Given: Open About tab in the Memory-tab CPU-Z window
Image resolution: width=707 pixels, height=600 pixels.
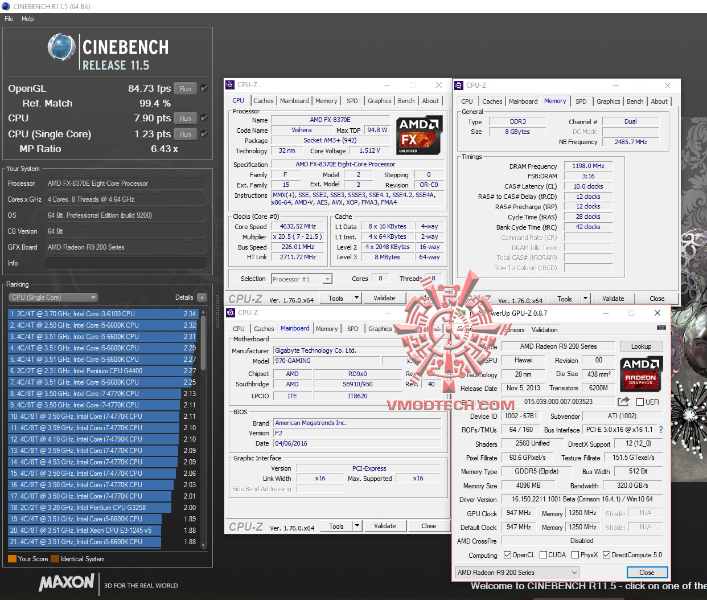Looking at the screenshot, I should tap(659, 101).
